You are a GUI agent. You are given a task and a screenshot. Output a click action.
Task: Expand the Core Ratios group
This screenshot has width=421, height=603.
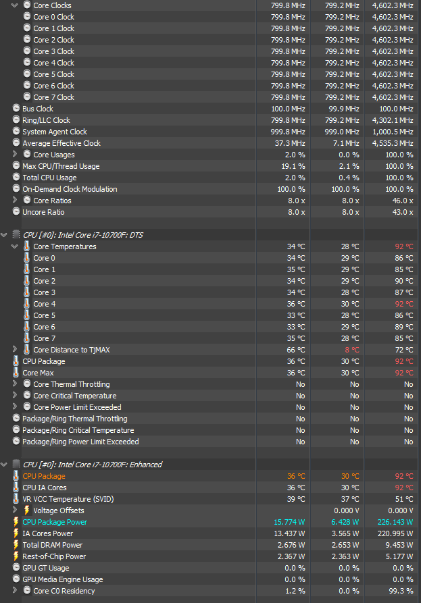click(x=15, y=201)
